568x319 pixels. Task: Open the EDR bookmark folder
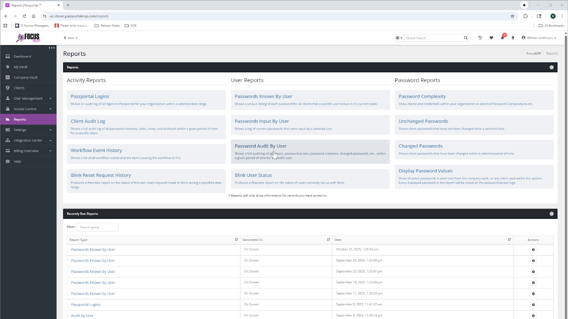(130, 26)
